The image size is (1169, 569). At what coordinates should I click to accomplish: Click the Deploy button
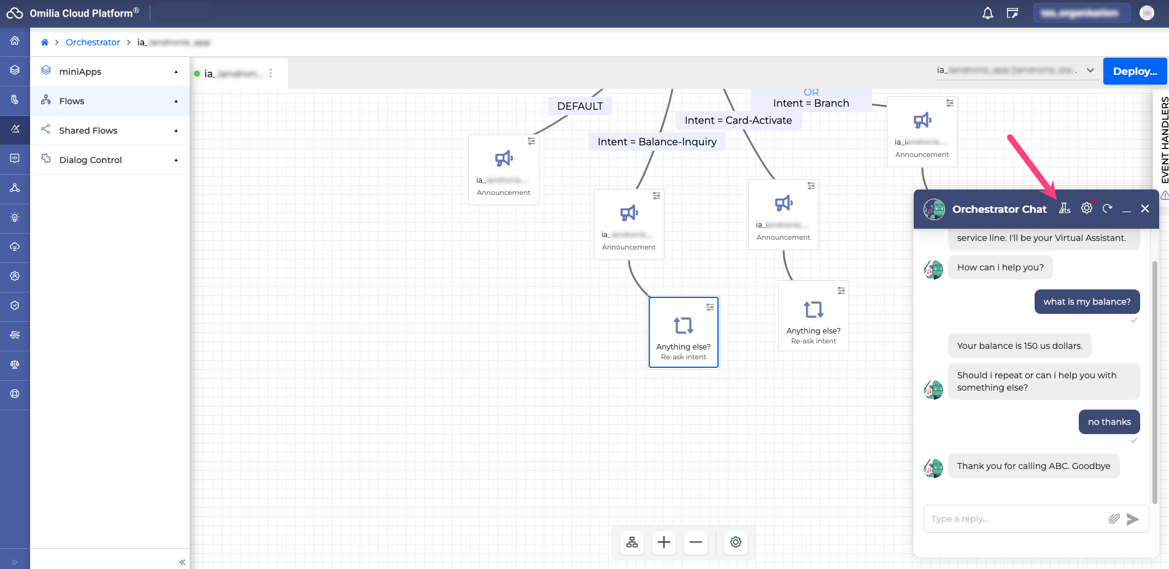[x=1135, y=71]
